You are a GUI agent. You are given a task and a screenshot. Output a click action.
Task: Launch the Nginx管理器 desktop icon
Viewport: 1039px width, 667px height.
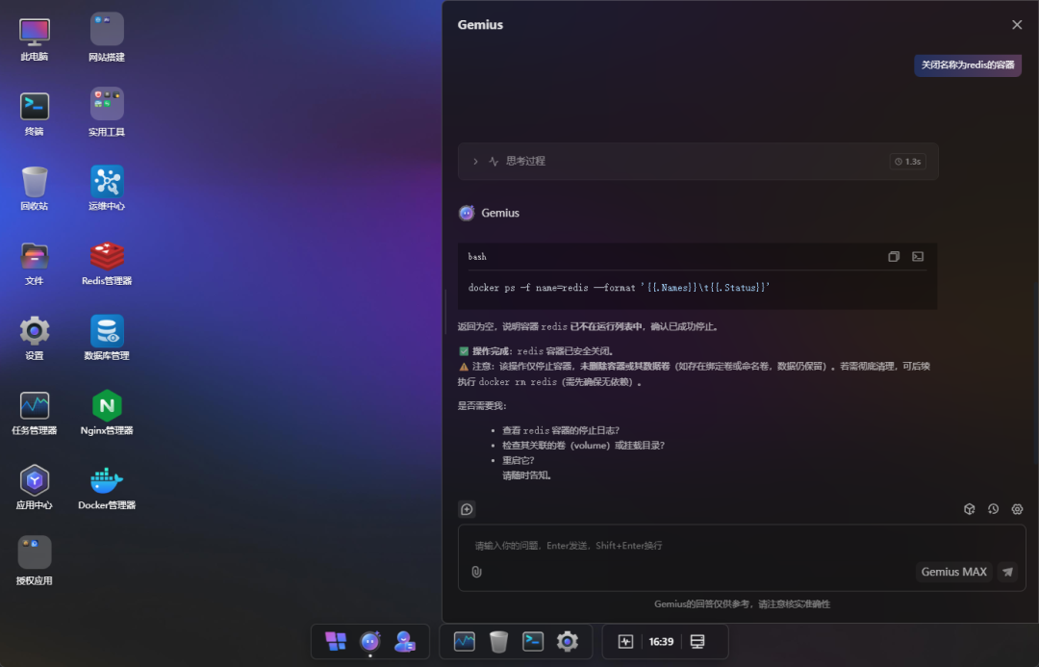pyautogui.click(x=107, y=413)
